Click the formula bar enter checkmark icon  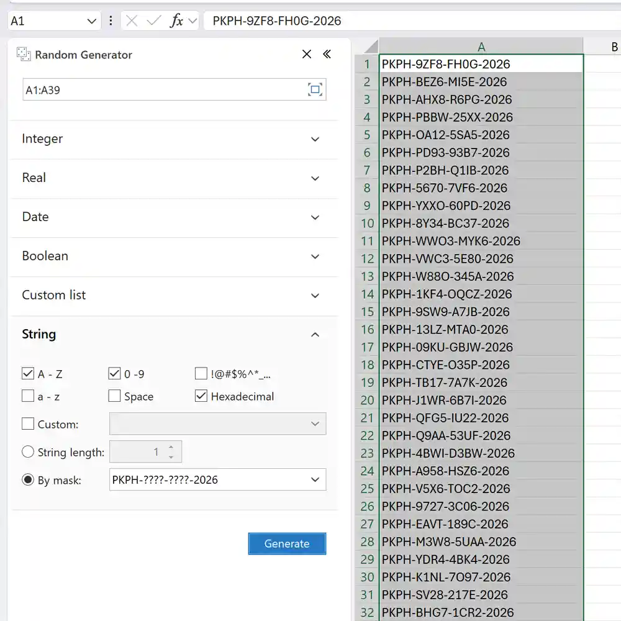pyautogui.click(x=153, y=20)
